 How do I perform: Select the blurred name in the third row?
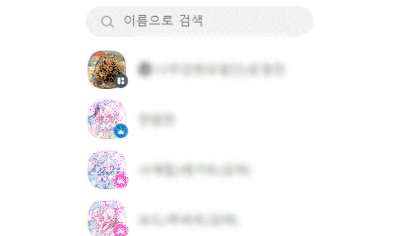point(195,170)
